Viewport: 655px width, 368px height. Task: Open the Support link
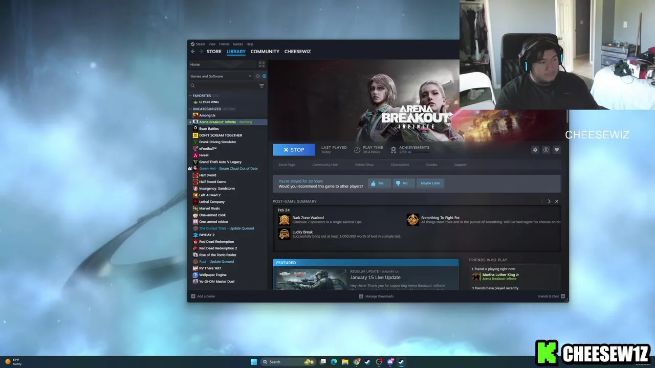(x=460, y=165)
